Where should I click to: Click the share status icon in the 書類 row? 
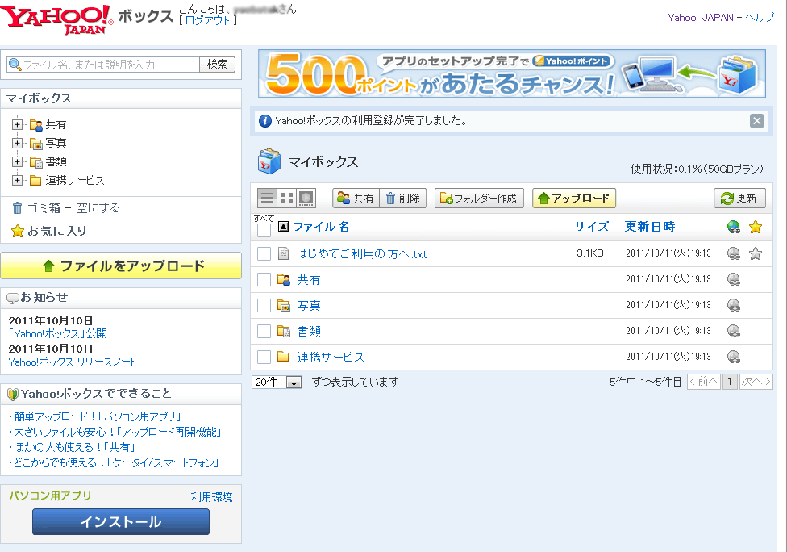pos(734,331)
